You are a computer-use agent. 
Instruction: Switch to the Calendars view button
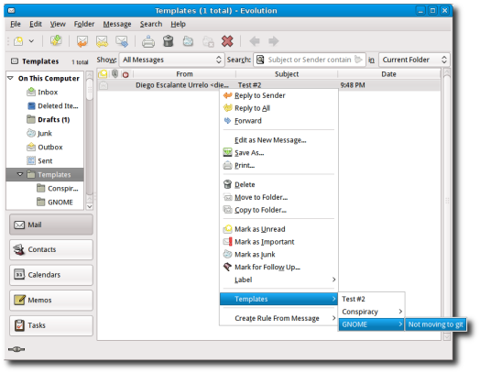coord(51,275)
